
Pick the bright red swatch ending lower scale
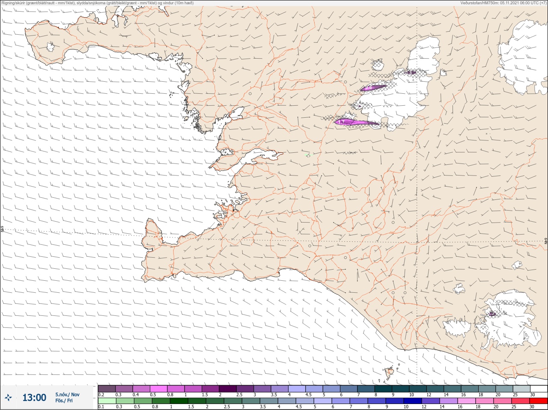[539, 401]
